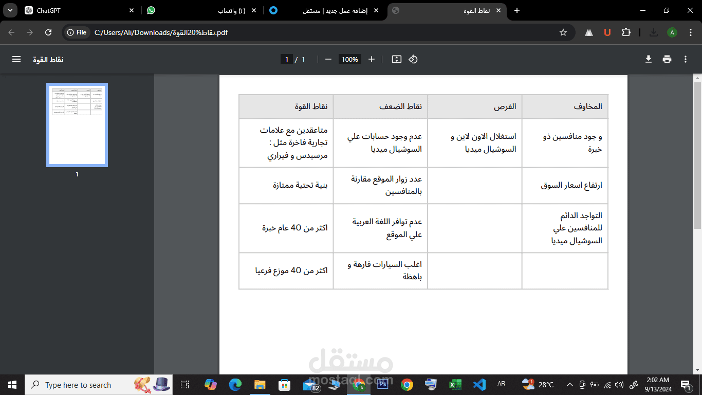Open Task View on taskbar

[186, 385]
